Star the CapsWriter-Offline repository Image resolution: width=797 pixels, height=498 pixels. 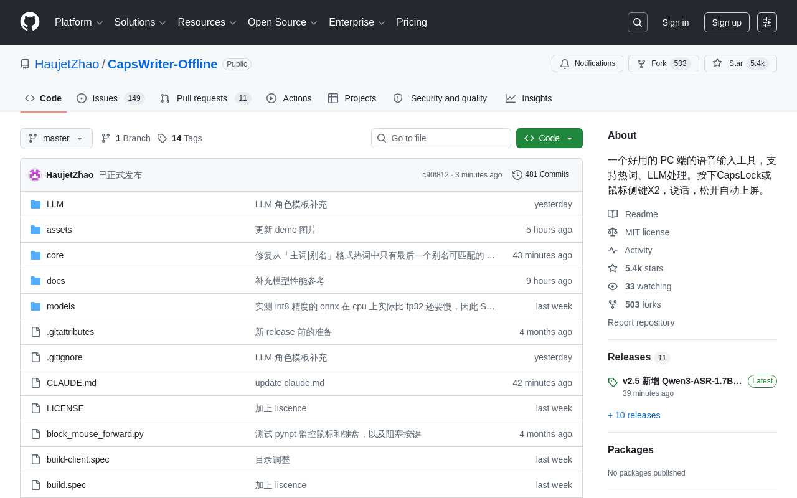740,63
